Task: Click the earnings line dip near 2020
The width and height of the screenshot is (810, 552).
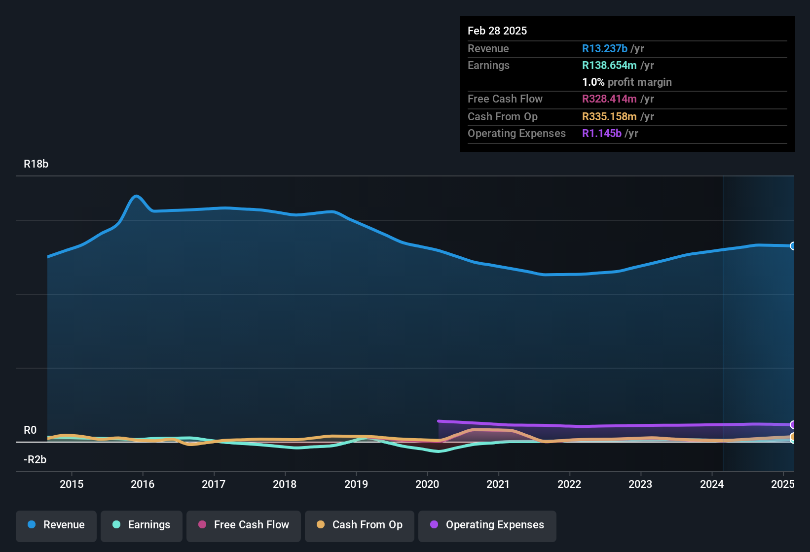Action: click(438, 451)
